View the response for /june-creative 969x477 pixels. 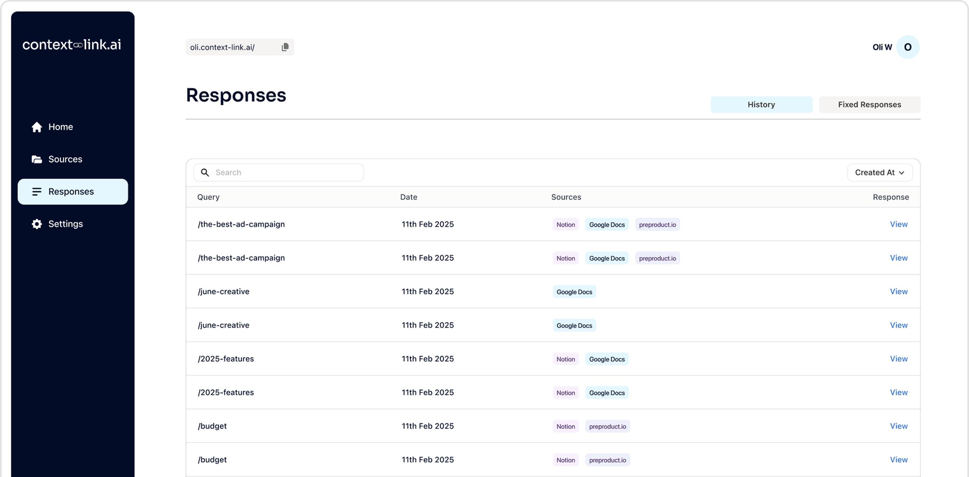pos(898,291)
